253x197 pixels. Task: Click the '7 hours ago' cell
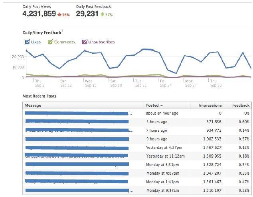point(156,131)
